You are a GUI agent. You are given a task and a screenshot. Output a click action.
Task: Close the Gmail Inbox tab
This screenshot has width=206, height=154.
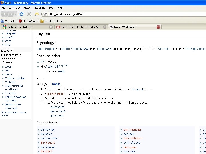[105, 27]
